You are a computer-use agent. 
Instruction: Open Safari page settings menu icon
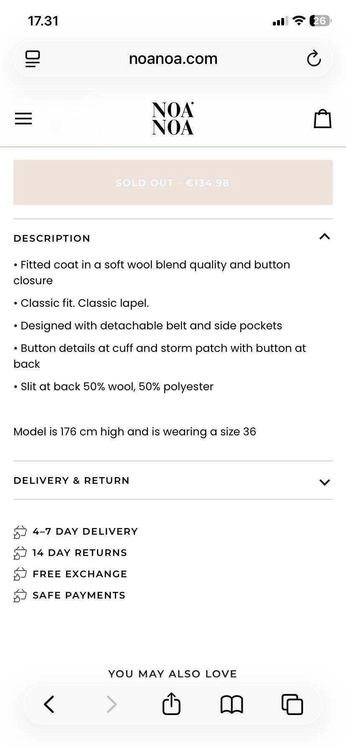33,59
